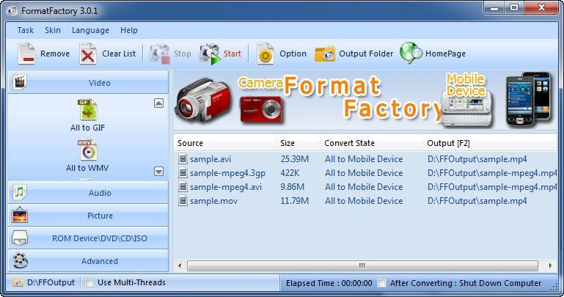Select the All to GIF icon

coord(88,109)
